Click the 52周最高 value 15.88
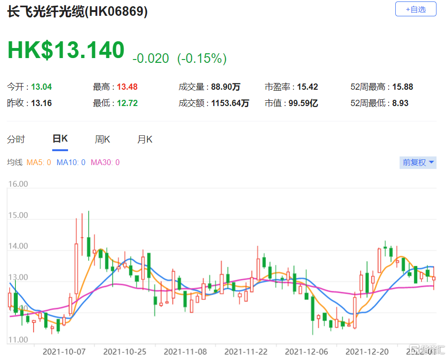Viewport: 448px width, 358px height. pos(402,87)
